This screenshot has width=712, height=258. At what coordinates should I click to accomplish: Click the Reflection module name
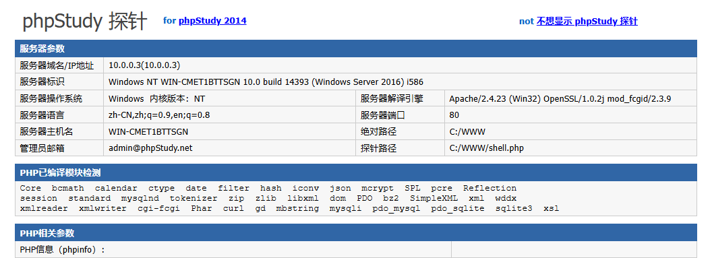[489, 188]
